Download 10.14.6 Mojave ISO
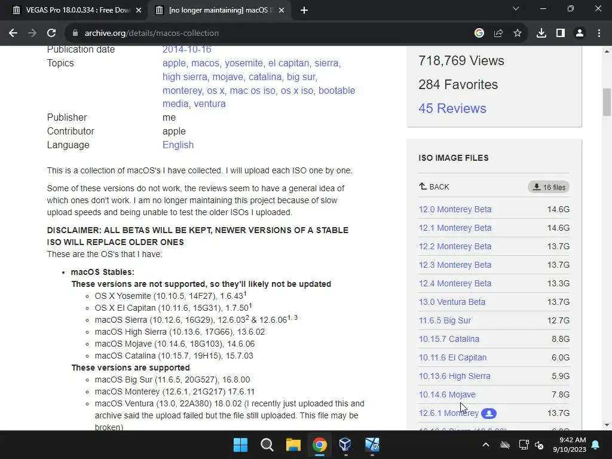Screen dimensions: 612x459 pos(447,394)
